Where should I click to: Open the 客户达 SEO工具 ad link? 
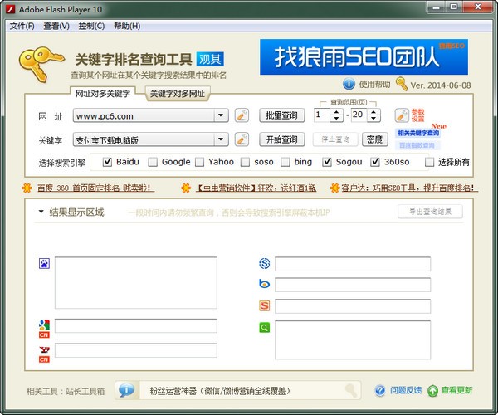(410, 188)
